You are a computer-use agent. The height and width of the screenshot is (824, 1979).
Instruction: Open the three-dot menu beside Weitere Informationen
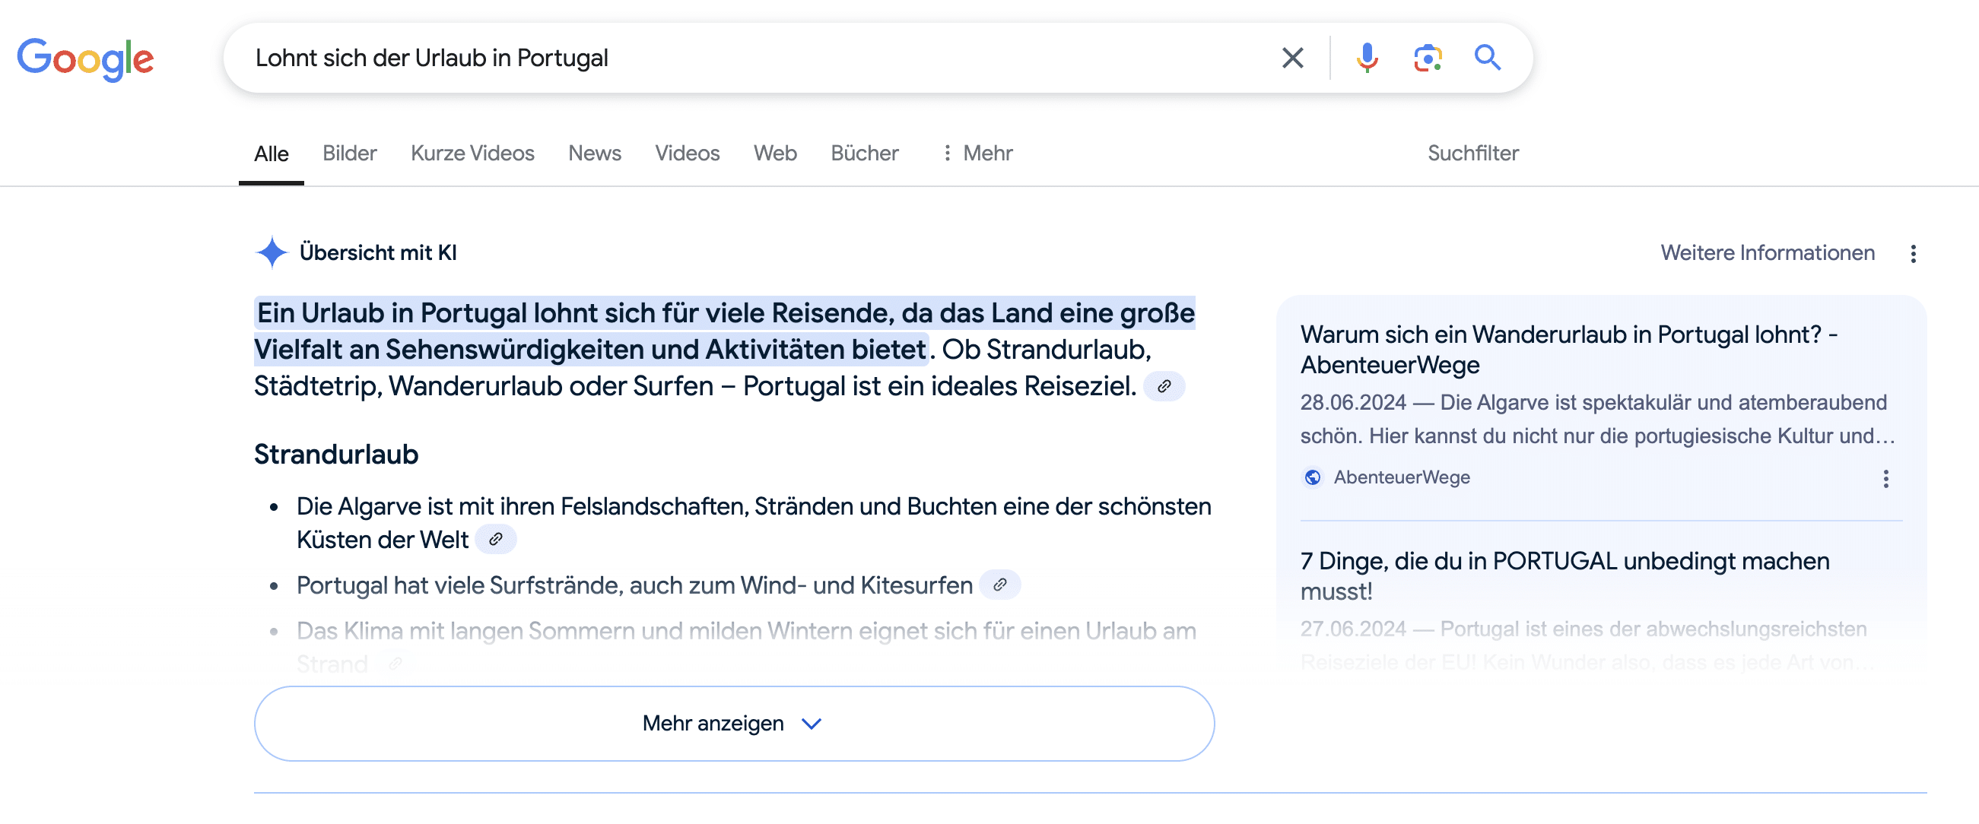click(1913, 253)
